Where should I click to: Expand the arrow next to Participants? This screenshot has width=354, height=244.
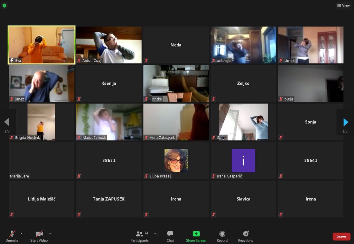coord(155,234)
